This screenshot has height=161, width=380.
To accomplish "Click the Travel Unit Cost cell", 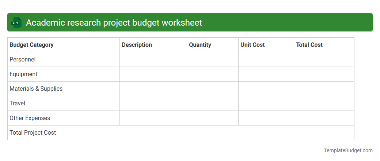I will point(266,104).
